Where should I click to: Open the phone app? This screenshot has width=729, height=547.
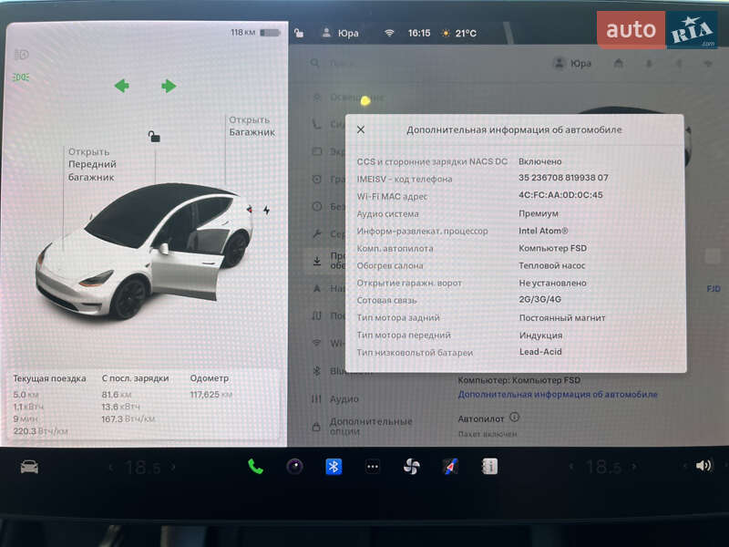253,466
